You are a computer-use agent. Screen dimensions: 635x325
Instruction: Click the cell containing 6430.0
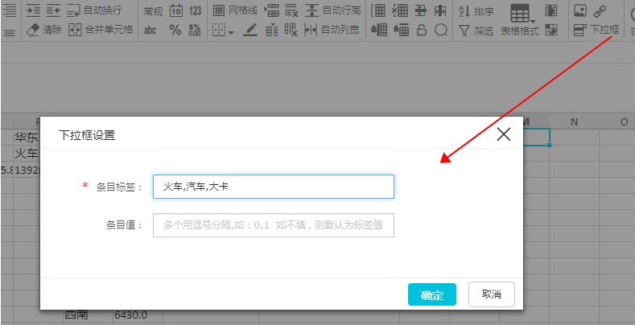pyautogui.click(x=138, y=315)
